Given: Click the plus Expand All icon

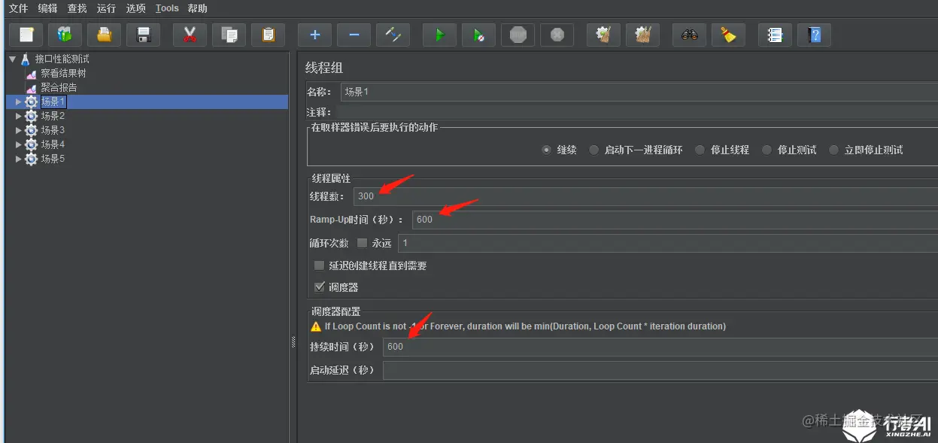Looking at the screenshot, I should (x=314, y=35).
